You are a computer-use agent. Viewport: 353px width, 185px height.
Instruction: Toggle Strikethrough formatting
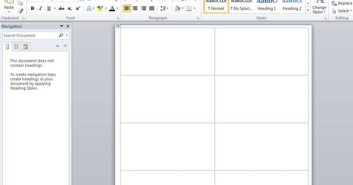click(x=61, y=8)
